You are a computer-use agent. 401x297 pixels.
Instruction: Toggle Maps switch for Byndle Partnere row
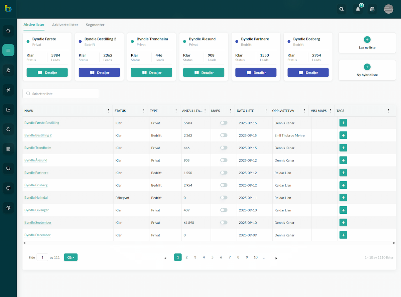224,173
